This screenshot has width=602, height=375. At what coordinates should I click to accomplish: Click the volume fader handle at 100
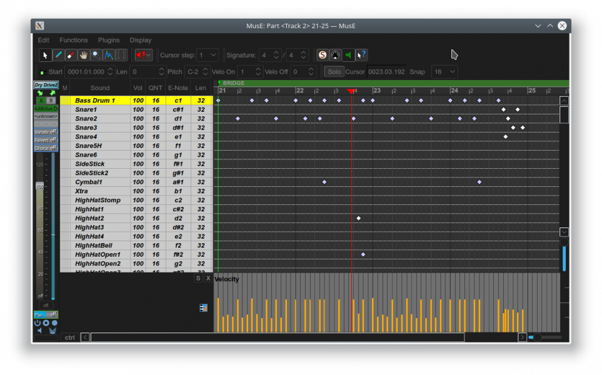[x=40, y=186]
